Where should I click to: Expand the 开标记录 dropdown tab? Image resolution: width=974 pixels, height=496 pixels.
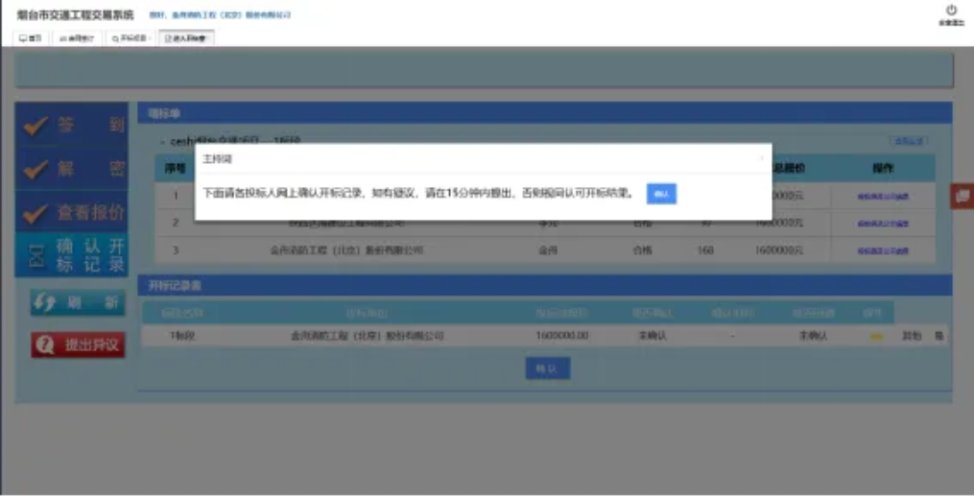[130, 38]
